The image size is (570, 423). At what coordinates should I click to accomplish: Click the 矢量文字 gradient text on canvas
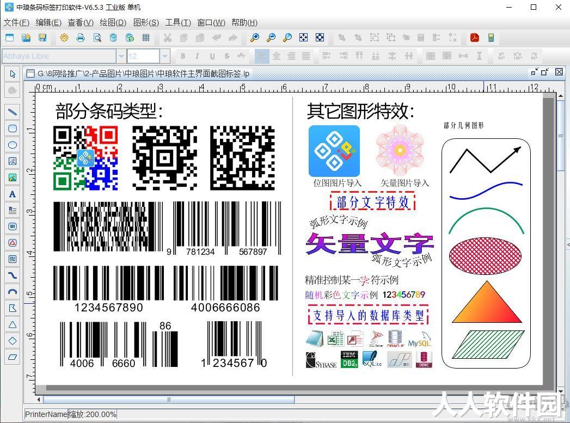pos(369,243)
